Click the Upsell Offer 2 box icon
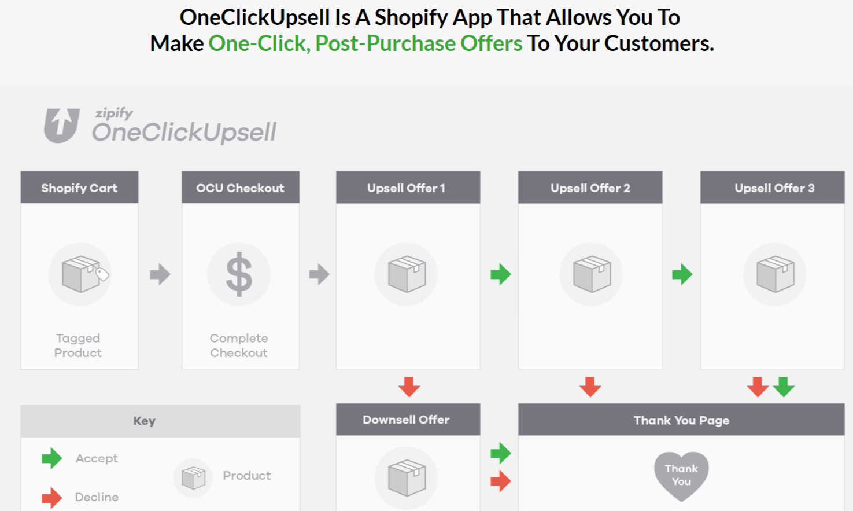 pyautogui.click(x=591, y=274)
